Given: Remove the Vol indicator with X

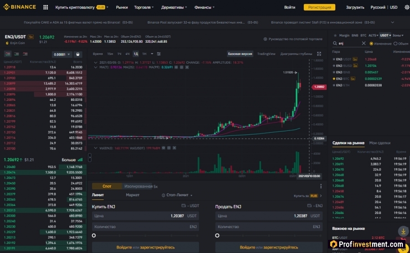Looking at the screenshot, I should click(x=174, y=148).
